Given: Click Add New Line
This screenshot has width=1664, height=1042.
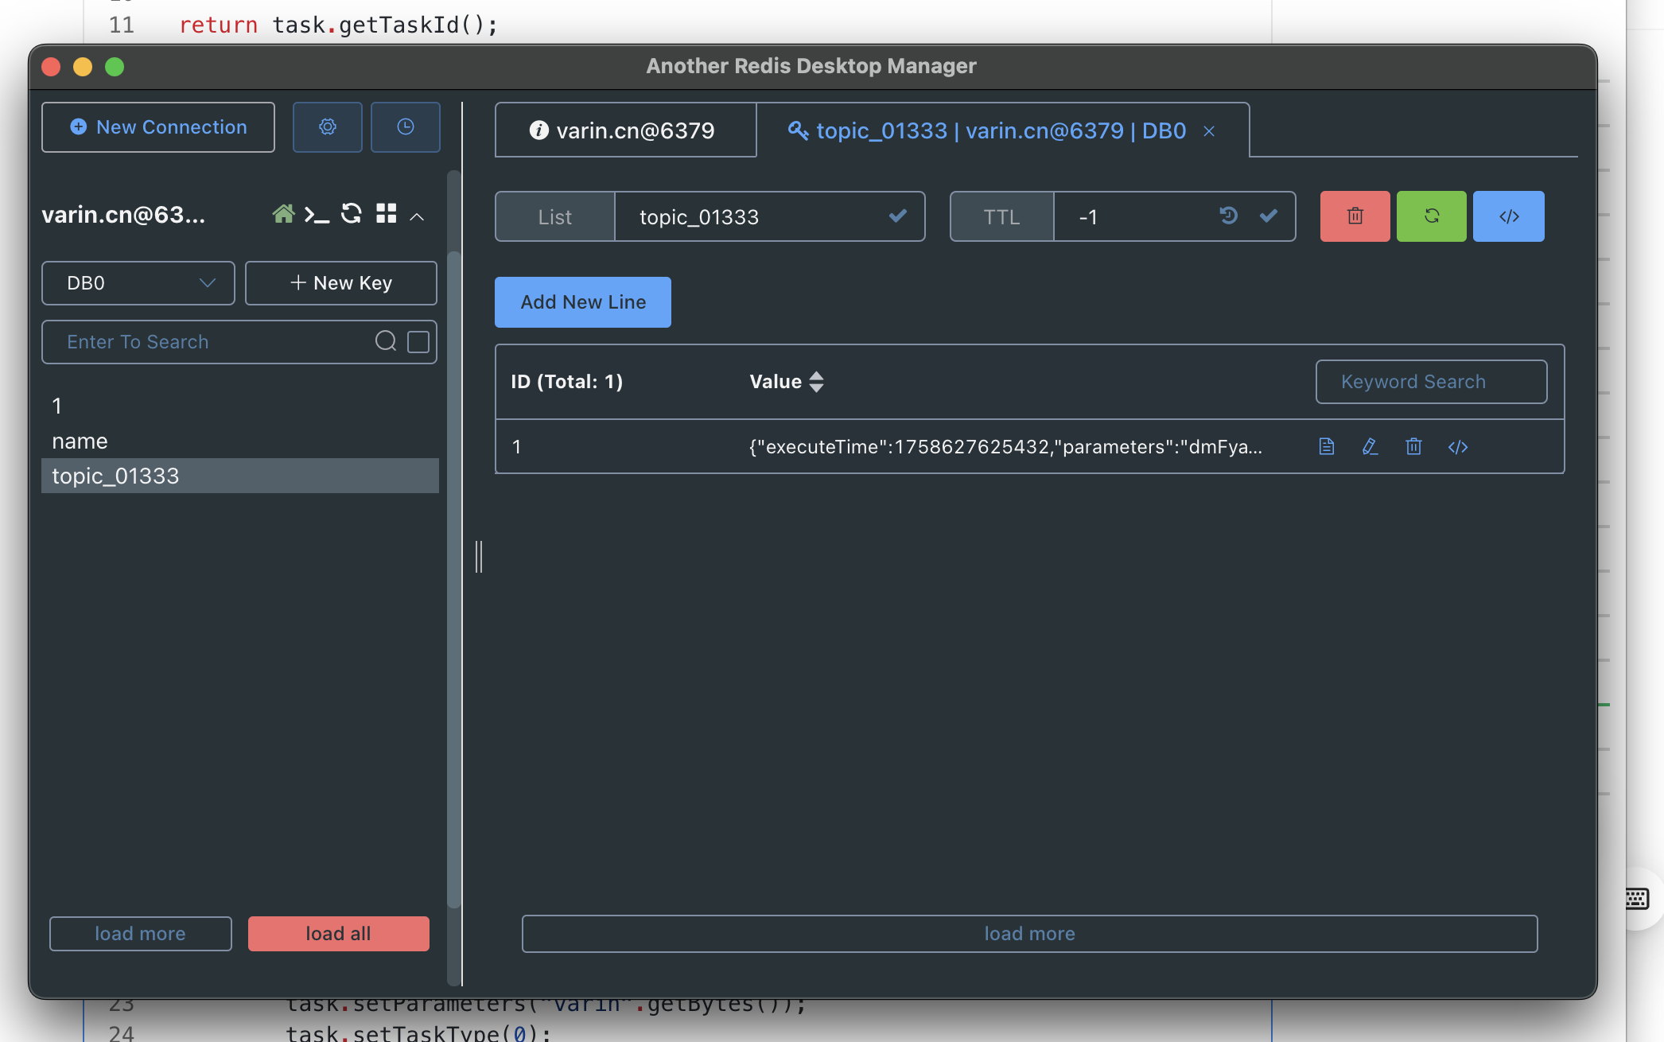Looking at the screenshot, I should click(583, 302).
